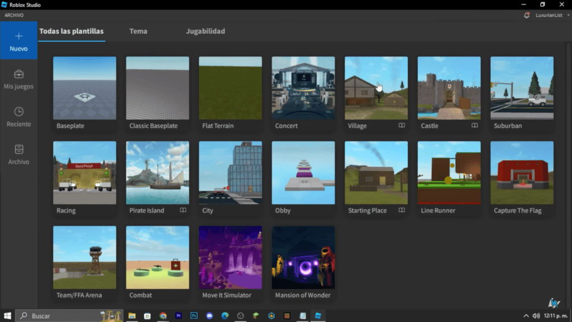This screenshot has width=572, height=322.
Task: Switch to the Jugabilidad tab
Action: pyautogui.click(x=206, y=31)
